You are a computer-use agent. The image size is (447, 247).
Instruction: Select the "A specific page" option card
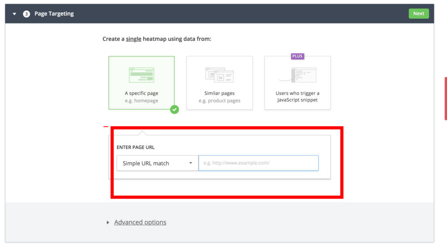[x=141, y=83]
